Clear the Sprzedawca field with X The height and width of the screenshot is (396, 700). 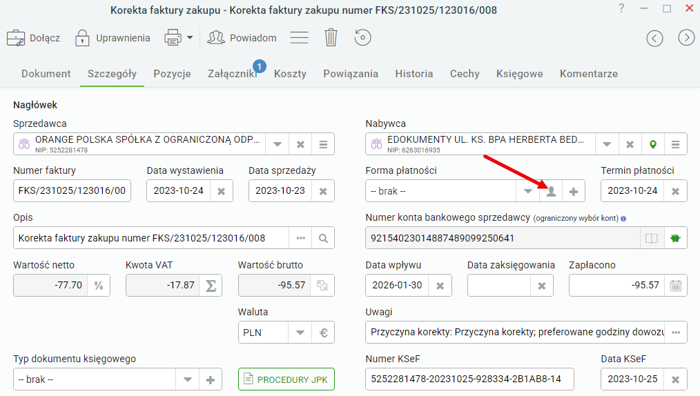coord(300,144)
